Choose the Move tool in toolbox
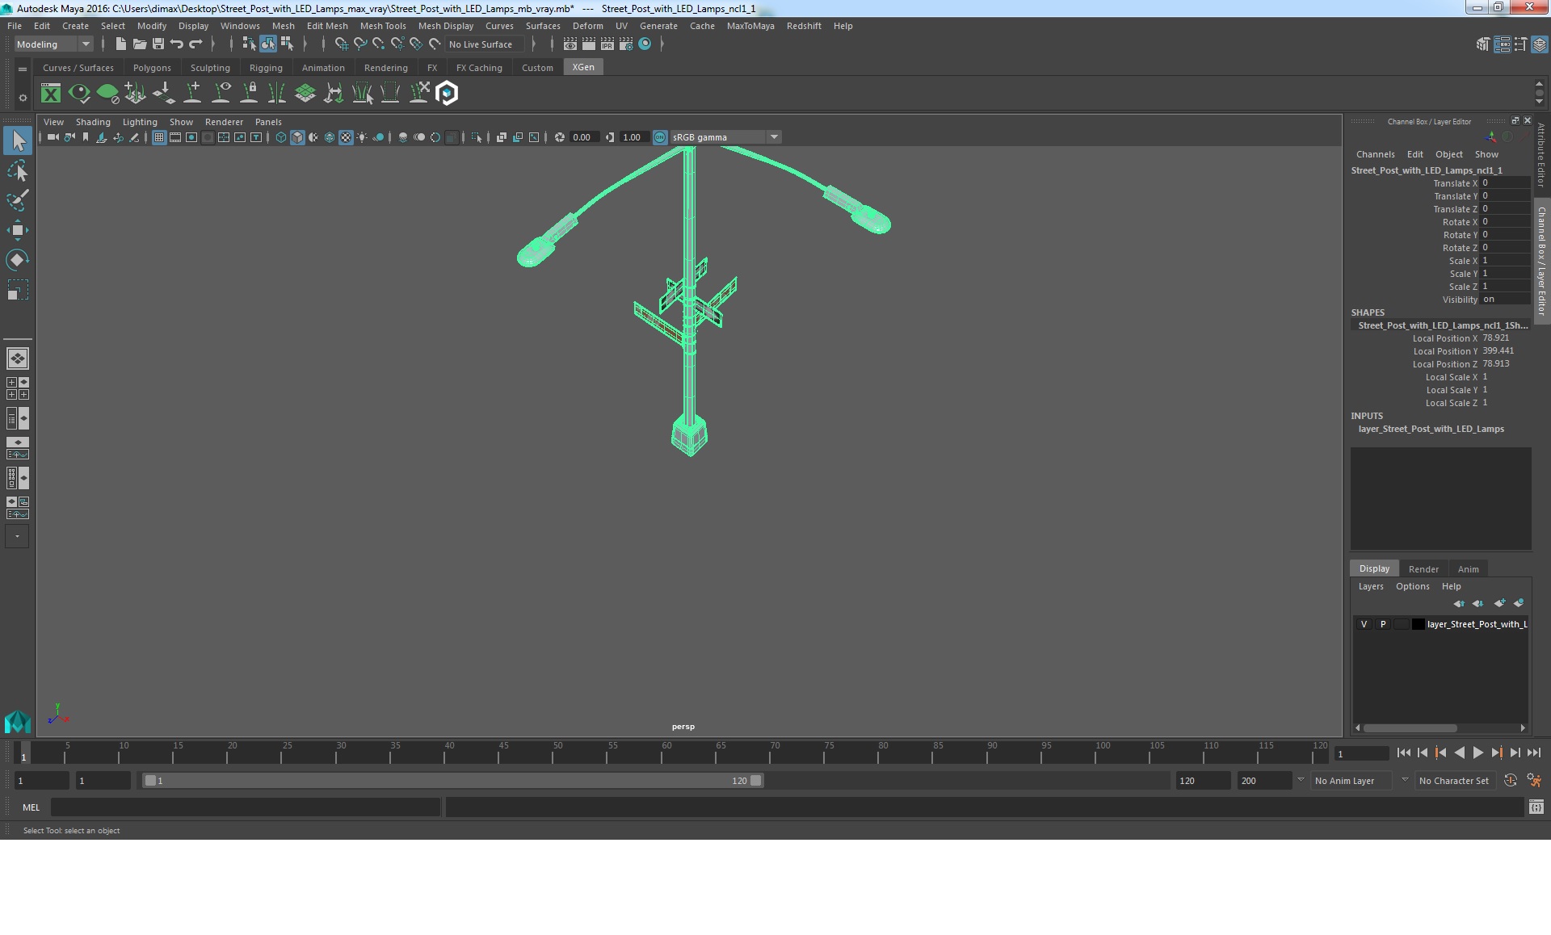 (17, 230)
